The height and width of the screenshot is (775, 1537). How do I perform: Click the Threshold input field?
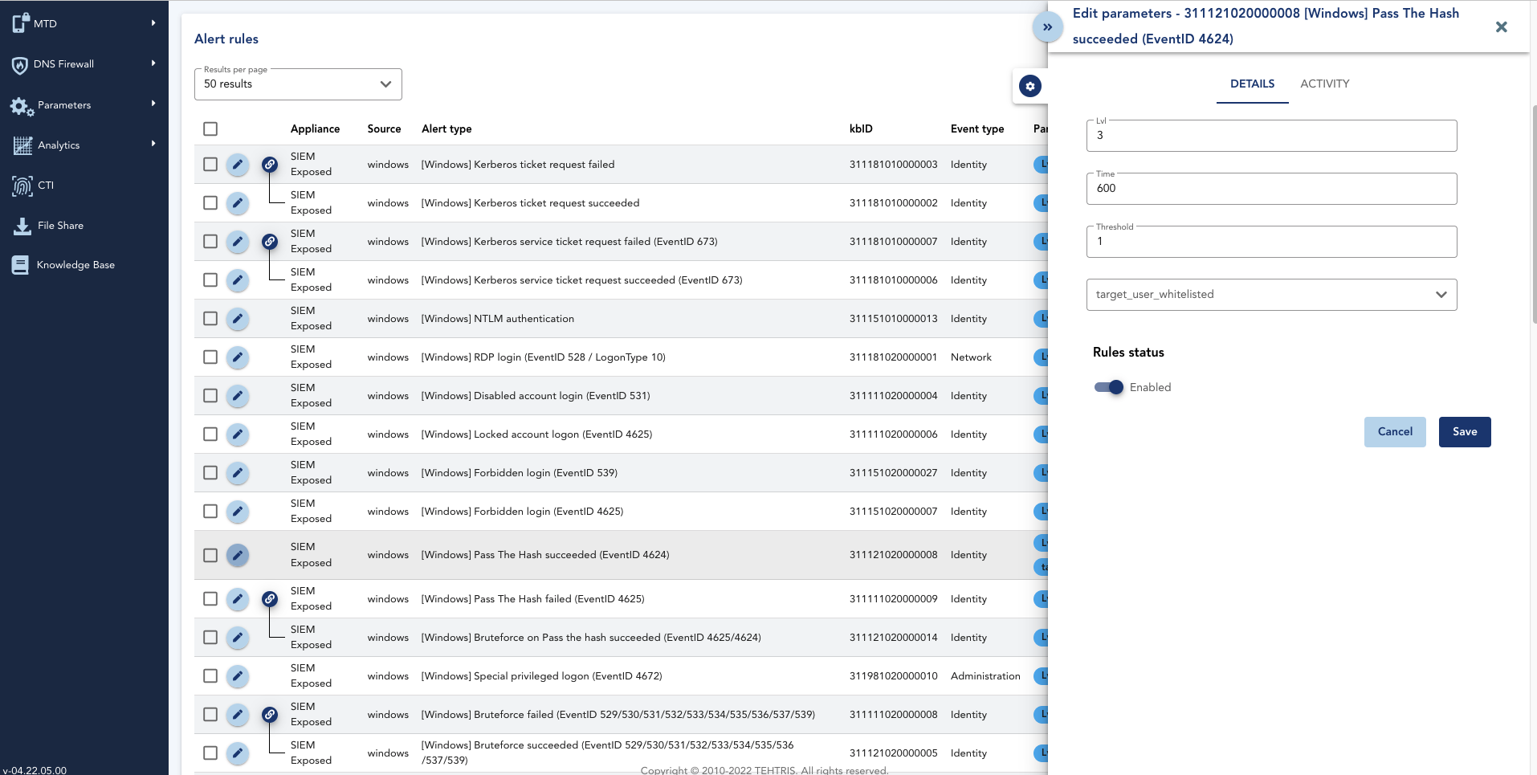click(x=1271, y=242)
